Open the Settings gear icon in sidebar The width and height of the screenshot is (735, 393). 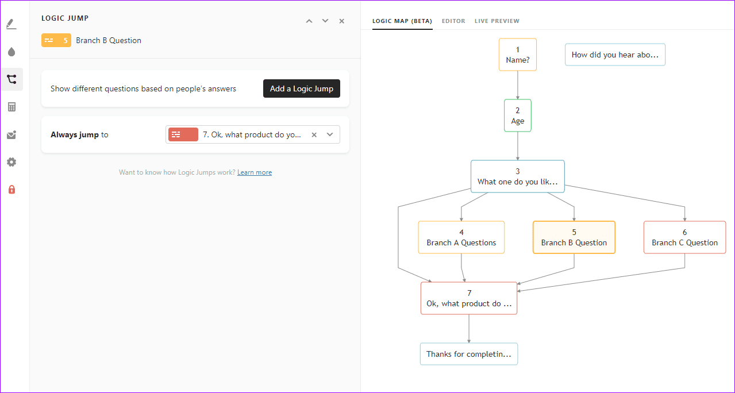[11, 162]
